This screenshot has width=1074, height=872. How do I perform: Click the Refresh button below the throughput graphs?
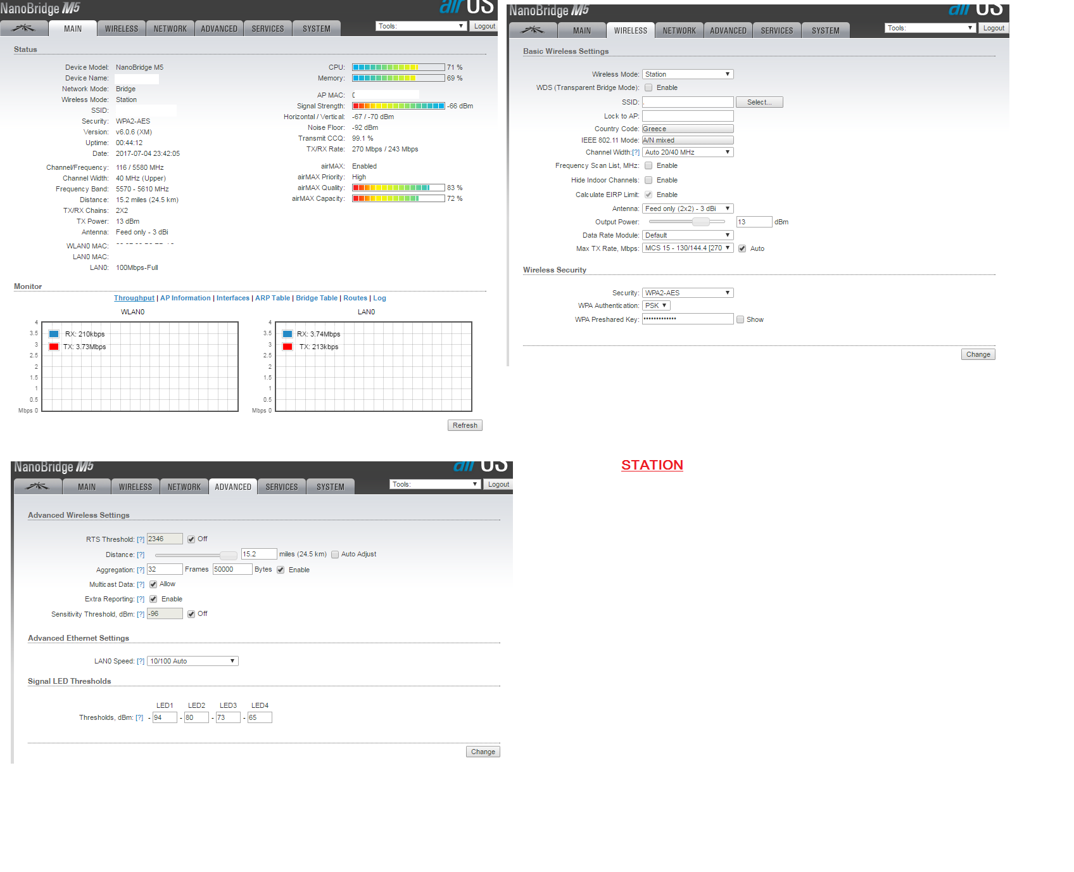click(465, 425)
